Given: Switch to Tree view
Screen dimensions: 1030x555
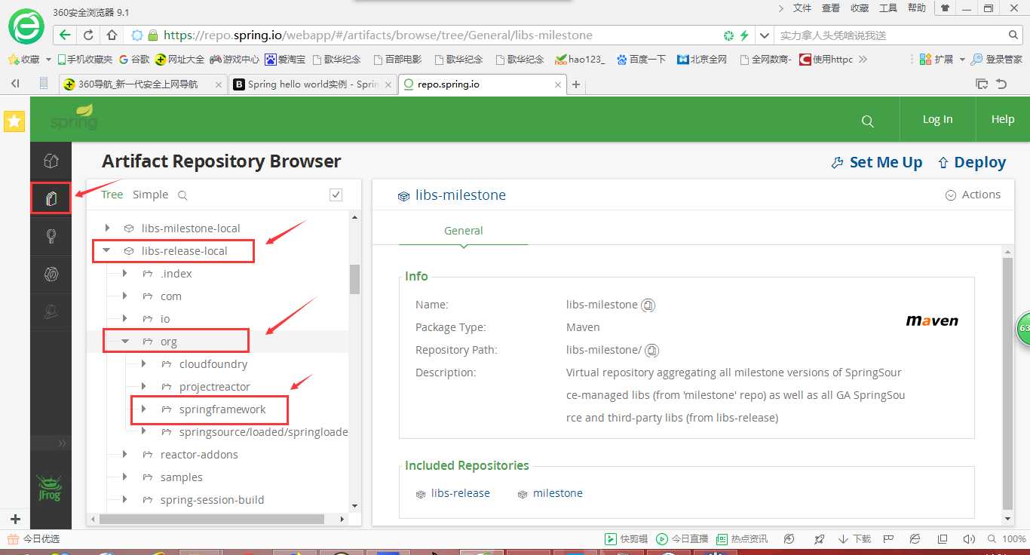Looking at the screenshot, I should coord(112,195).
